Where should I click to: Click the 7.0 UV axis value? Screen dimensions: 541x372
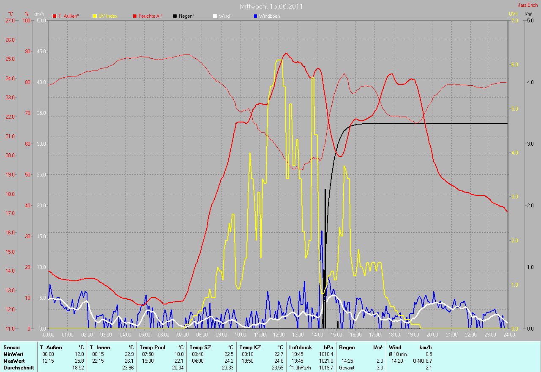tap(514, 20)
